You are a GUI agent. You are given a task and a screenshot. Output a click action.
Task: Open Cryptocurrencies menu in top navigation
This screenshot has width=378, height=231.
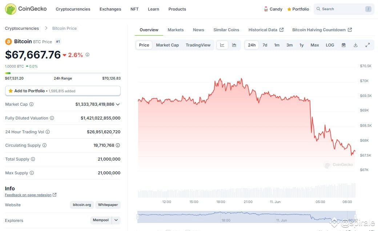(x=73, y=9)
